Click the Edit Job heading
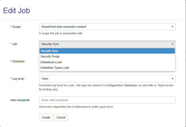The width and height of the screenshot is (186, 127). point(17,11)
